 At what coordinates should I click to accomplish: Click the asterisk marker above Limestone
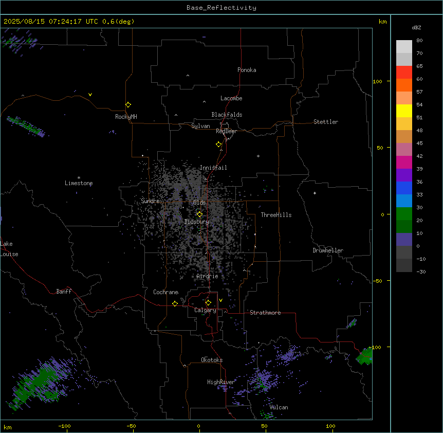(x=79, y=178)
